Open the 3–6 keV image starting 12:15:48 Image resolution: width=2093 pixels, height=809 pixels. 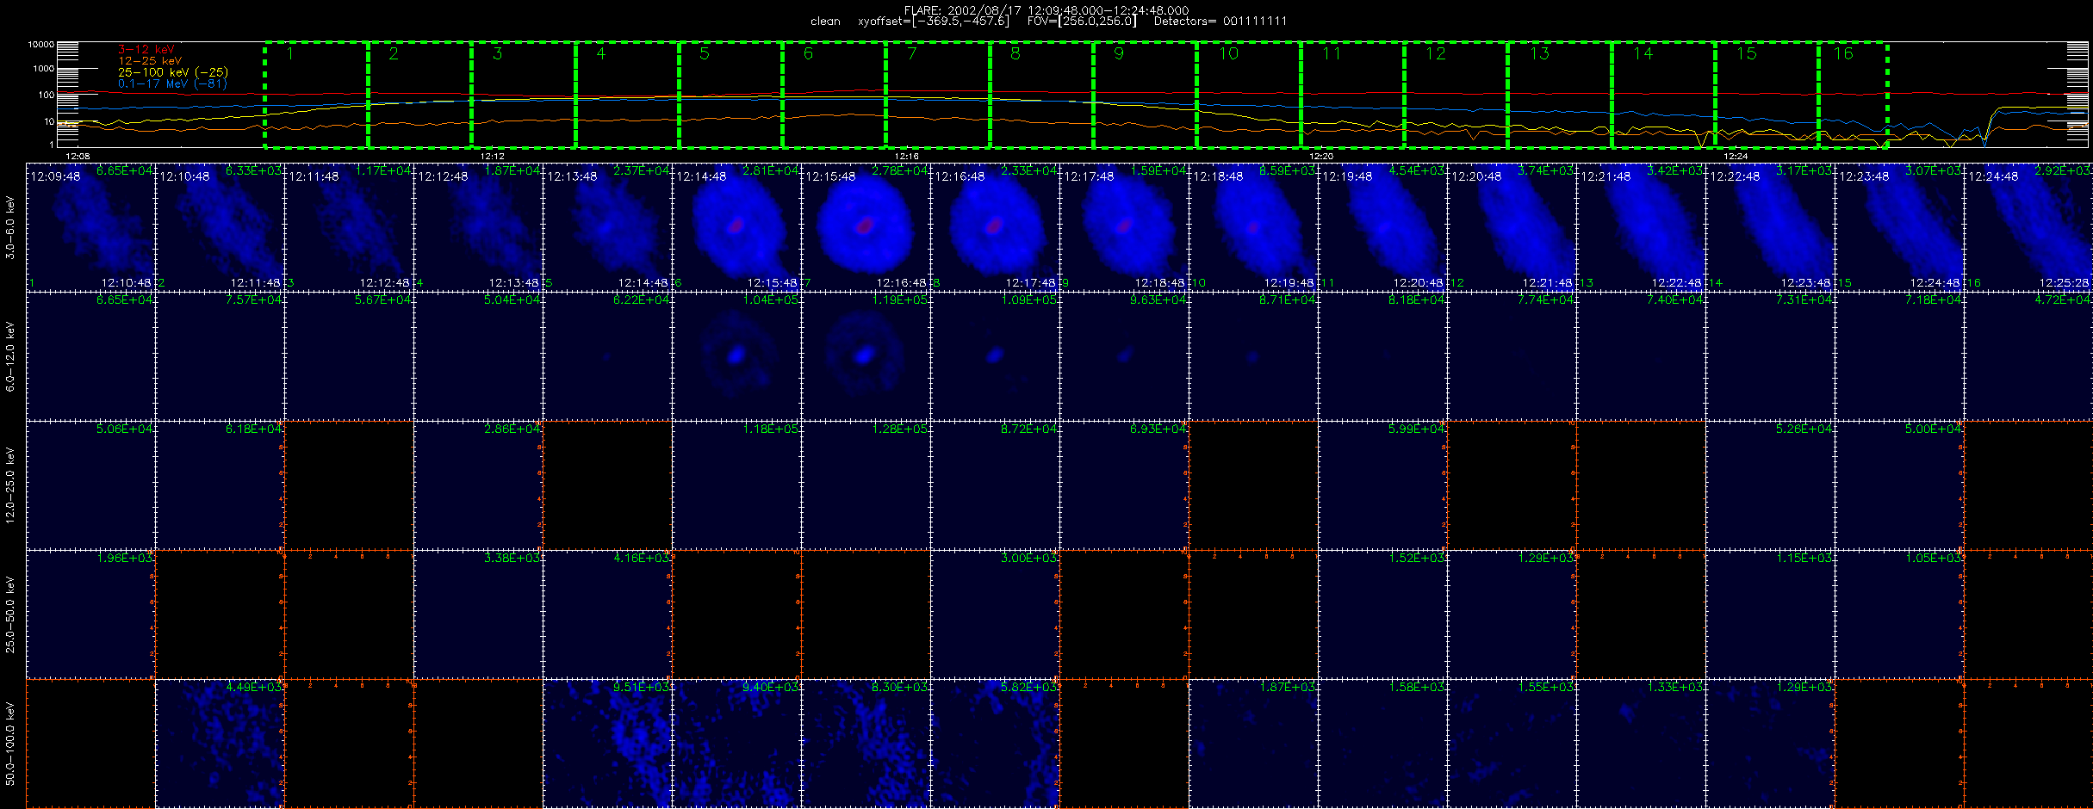pos(866,227)
